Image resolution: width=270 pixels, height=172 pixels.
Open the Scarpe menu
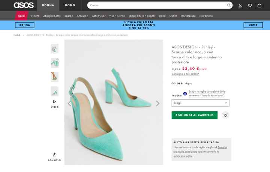69,16
